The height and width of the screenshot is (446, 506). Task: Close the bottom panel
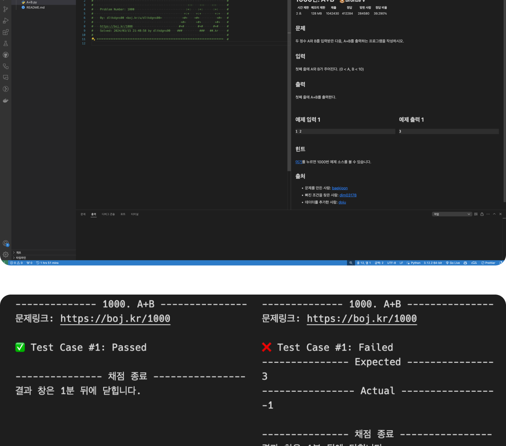[500, 214]
